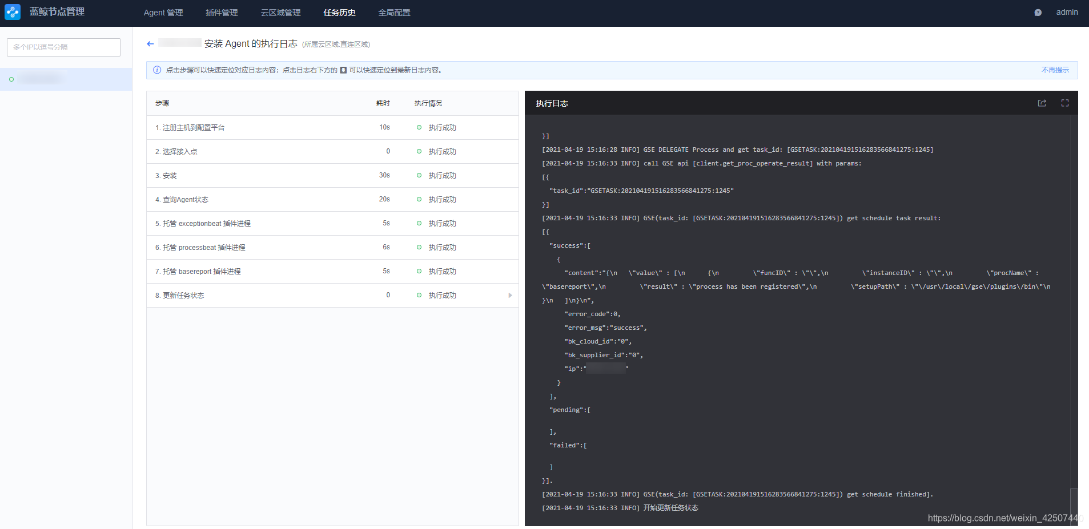This screenshot has height=529, width=1089.
Task: Select step 6 托管 processbeat 插件进程
Action: click(x=332, y=248)
